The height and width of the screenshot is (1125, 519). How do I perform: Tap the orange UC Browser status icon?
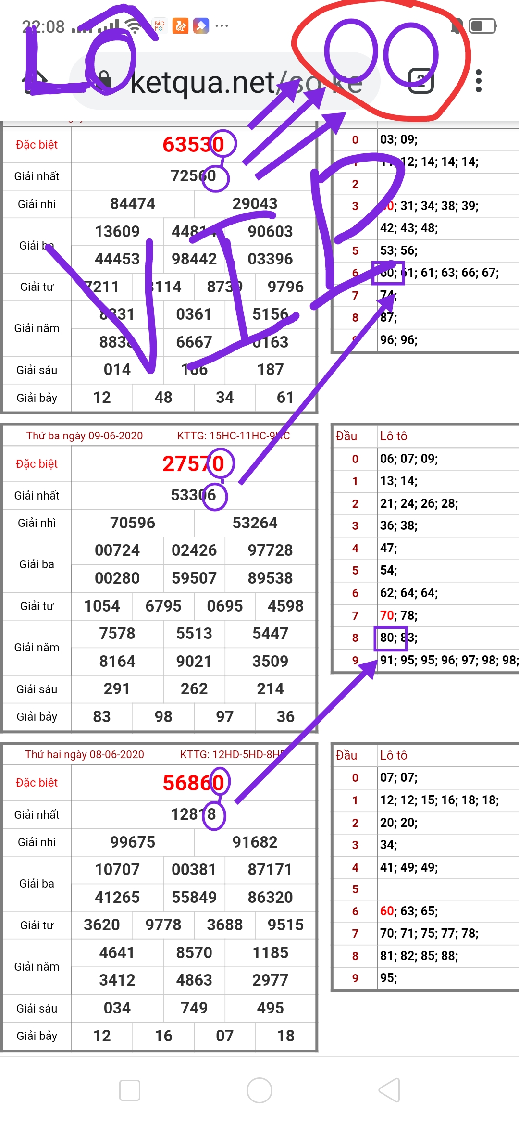pyautogui.click(x=180, y=26)
